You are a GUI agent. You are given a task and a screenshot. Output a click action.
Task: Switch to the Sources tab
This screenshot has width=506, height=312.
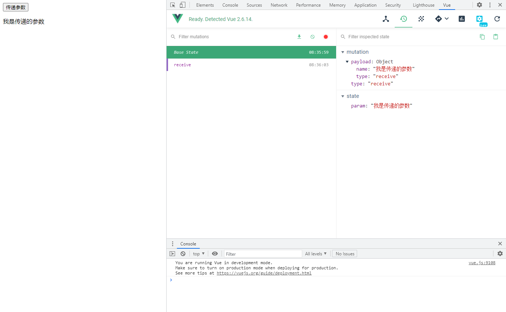pos(254,5)
